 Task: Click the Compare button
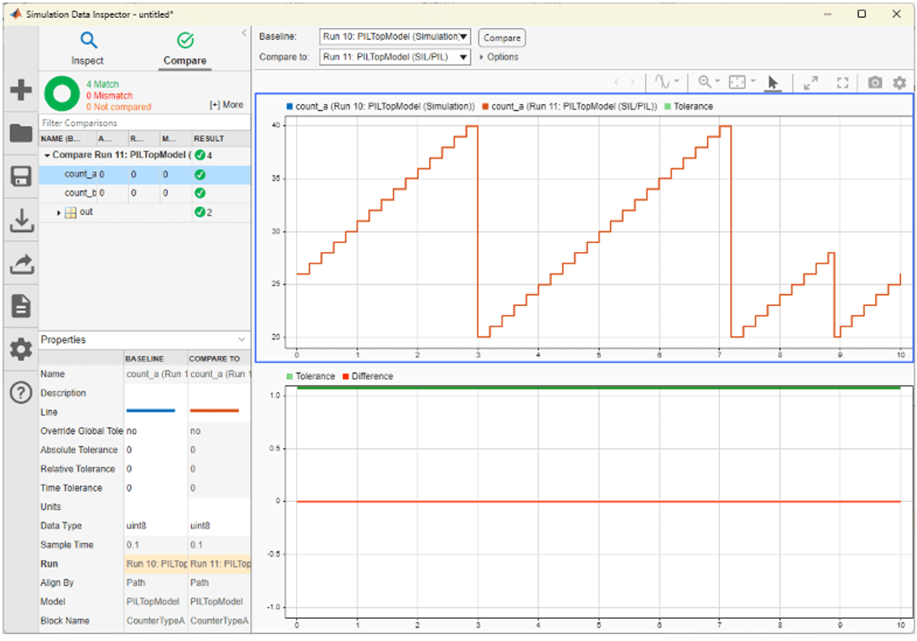pos(501,37)
